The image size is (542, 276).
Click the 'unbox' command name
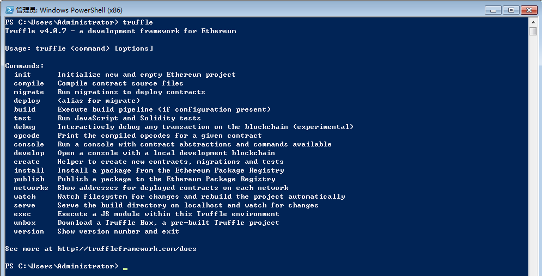click(25, 223)
